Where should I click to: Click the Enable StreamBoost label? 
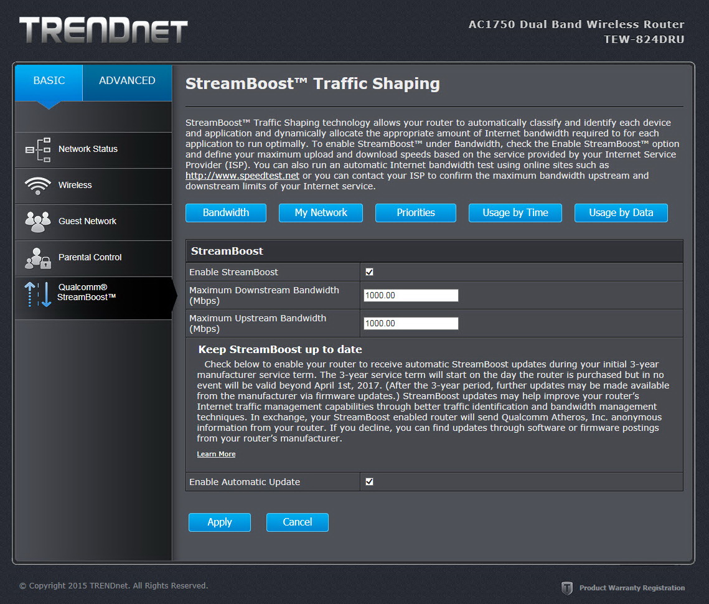click(233, 272)
